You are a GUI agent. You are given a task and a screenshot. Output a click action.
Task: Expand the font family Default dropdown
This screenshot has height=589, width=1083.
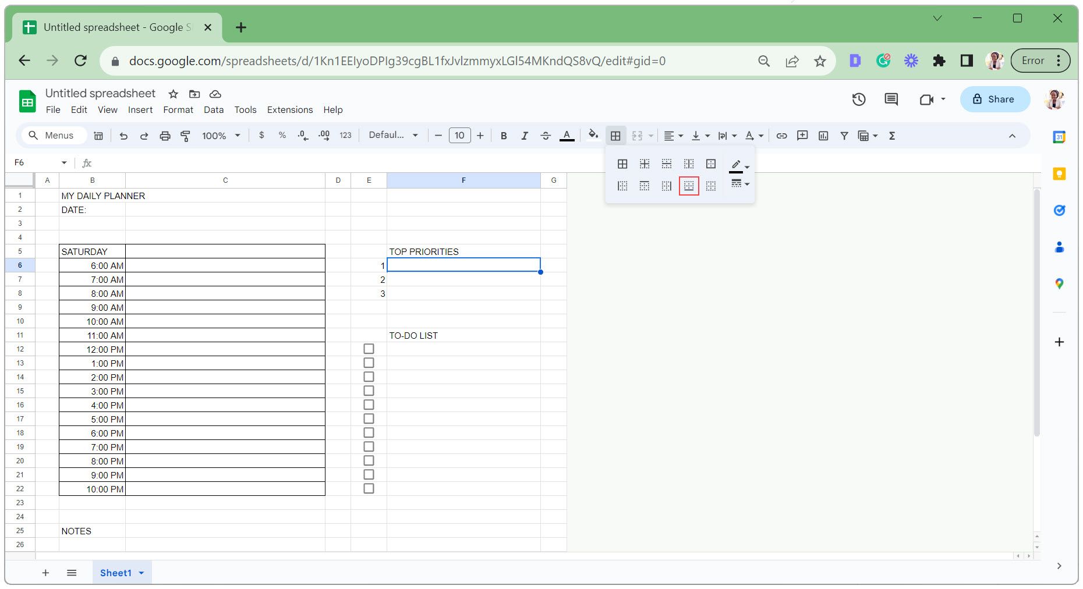(394, 135)
